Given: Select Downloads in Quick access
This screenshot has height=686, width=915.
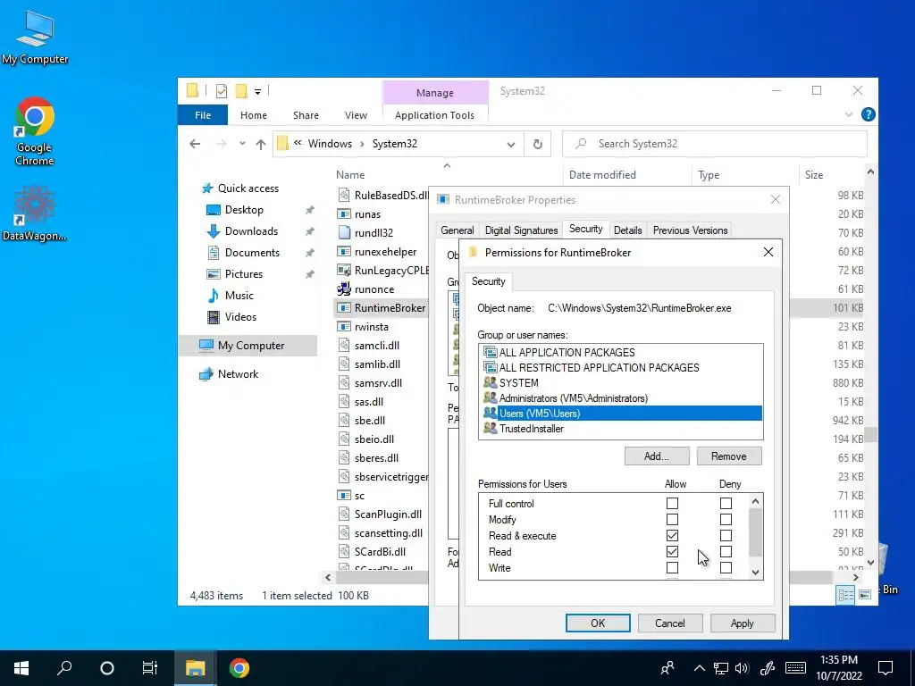Looking at the screenshot, I should [251, 231].
